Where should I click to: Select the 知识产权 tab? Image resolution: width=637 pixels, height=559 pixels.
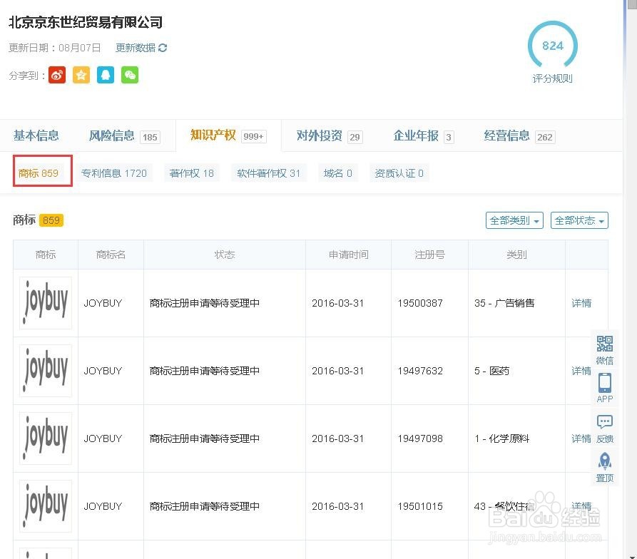[x=228, y=135]
